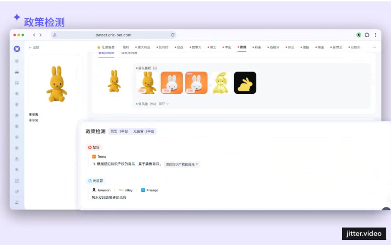
Task: Open the 汇总报告 summary tab
Action: (x=106, y=47)
